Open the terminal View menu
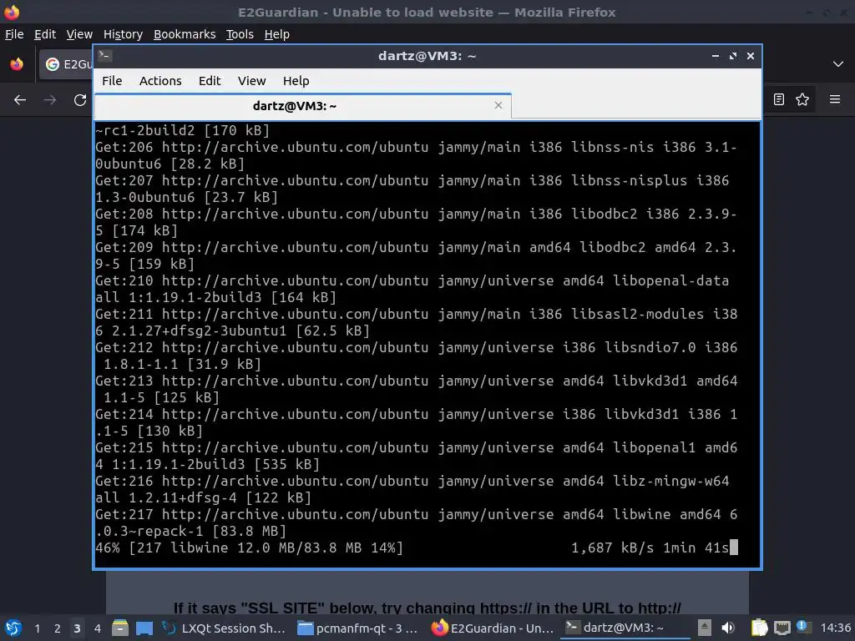Viewport: 855px width, 641px height. click(x=251, y=81)
